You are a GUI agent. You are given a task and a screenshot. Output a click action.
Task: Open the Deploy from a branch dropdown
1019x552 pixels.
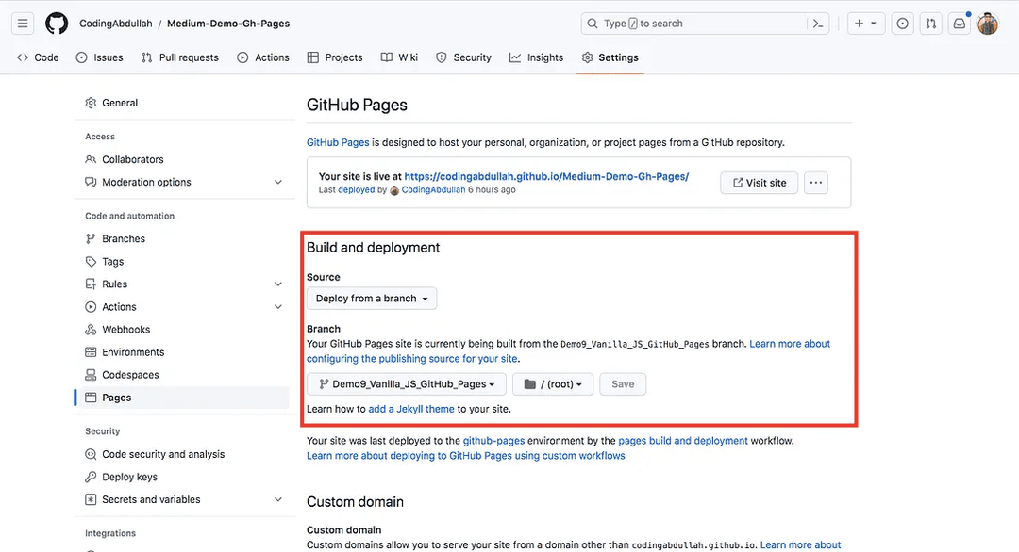tap(372, 299)
